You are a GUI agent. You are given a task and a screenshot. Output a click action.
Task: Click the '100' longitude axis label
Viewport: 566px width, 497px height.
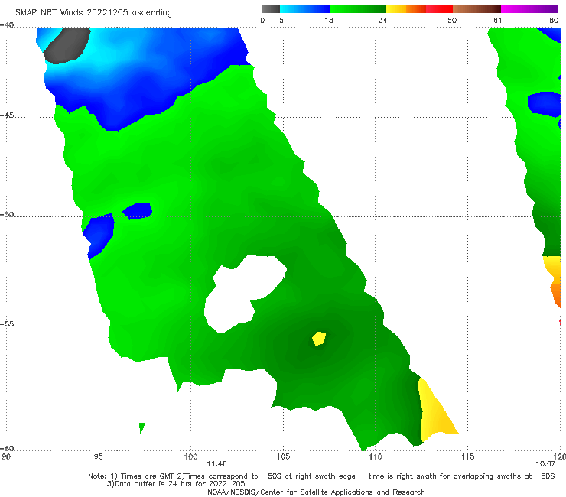point(190,456)
